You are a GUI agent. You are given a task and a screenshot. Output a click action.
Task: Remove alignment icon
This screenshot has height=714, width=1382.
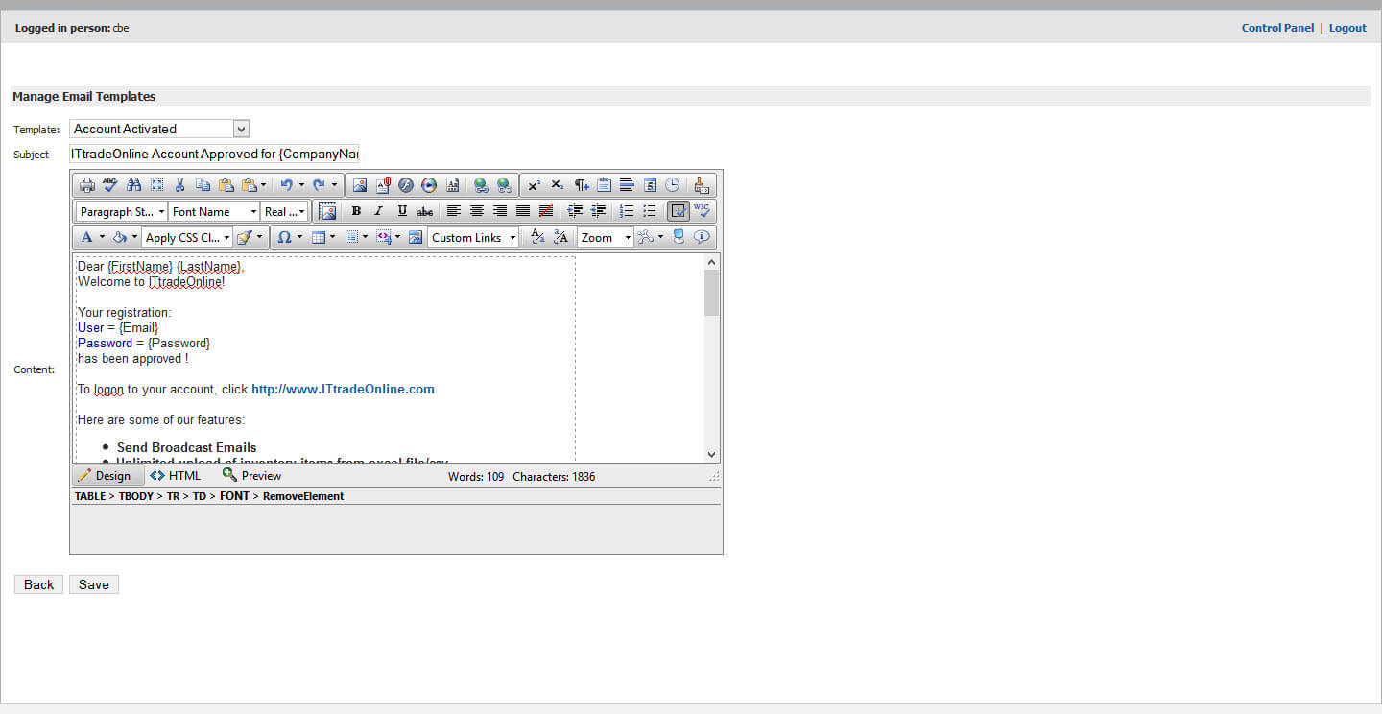(x=546, y=211)
